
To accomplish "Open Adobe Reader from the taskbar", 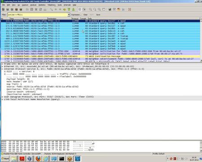I will (22, 158).
